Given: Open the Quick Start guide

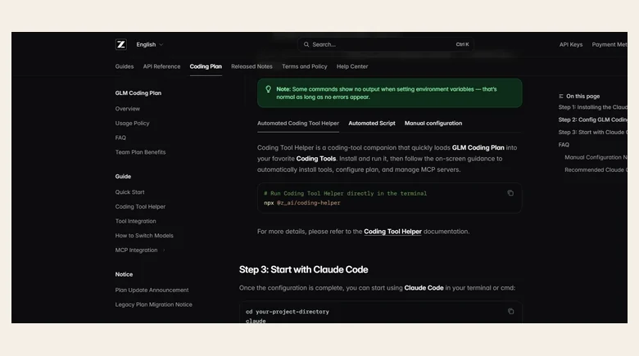Looking at the screenshot, I should [x=130, y=192].
